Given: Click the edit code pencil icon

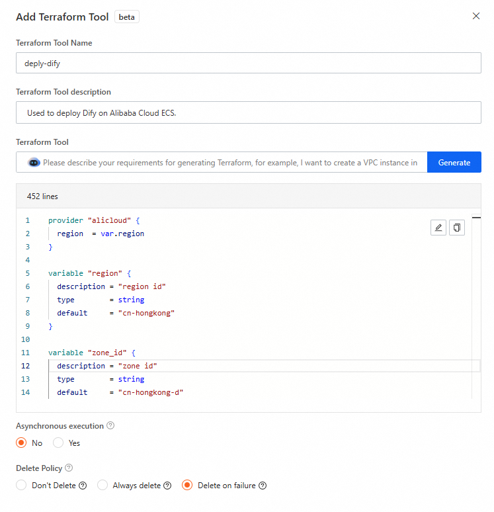Looking at the screenshot, I should pyautogui.click(x=438, y=228).
